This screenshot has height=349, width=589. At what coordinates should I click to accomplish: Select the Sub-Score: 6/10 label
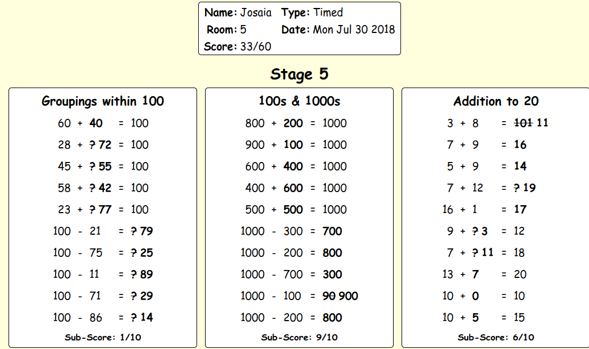coord(496,337)
